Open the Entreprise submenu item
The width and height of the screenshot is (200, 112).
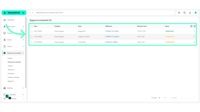click(11, 74)
